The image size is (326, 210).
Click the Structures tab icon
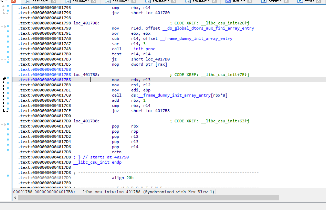(x=264, y=2)
